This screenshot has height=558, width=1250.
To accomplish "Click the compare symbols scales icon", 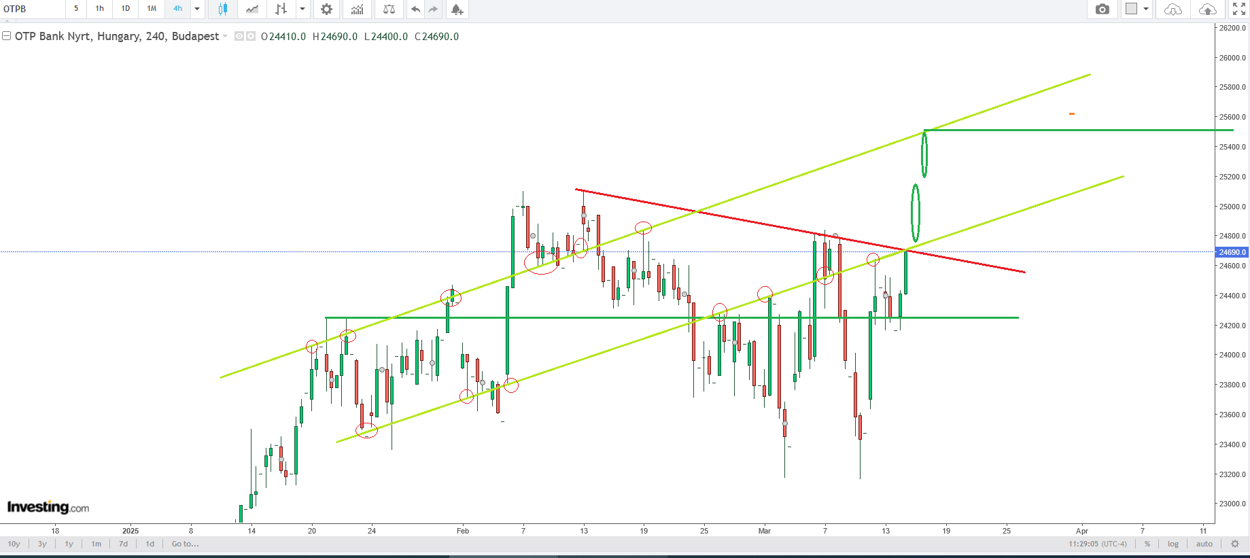I will click(x=389, y=9).
